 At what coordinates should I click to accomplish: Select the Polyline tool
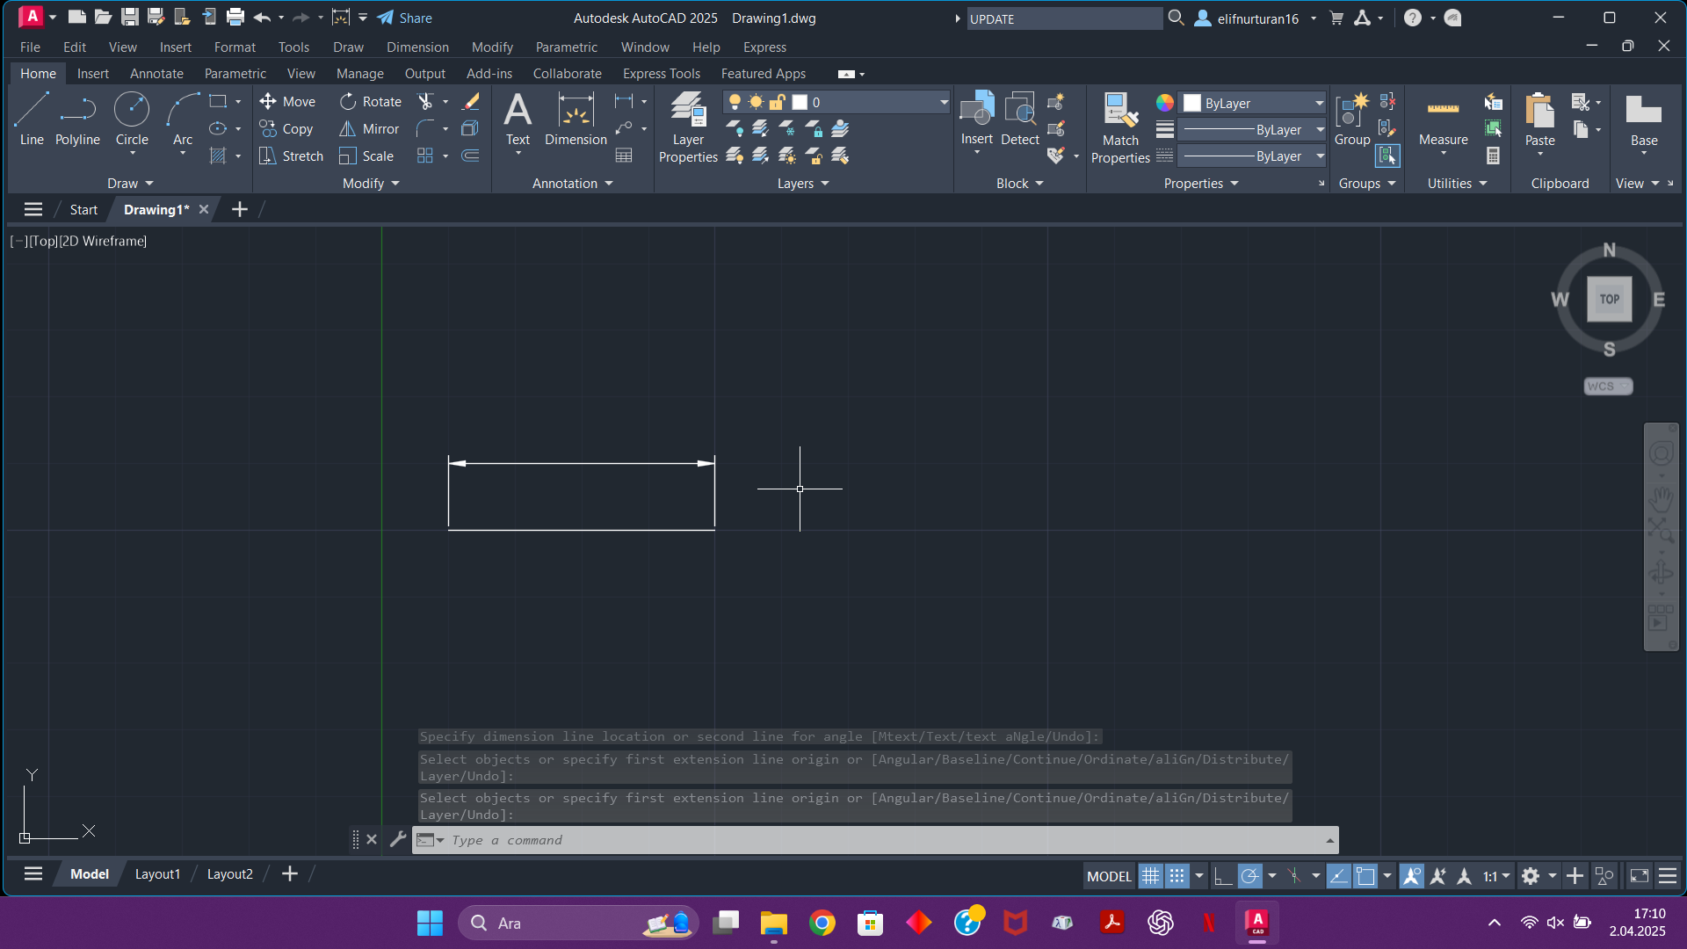tap(77, 119)
